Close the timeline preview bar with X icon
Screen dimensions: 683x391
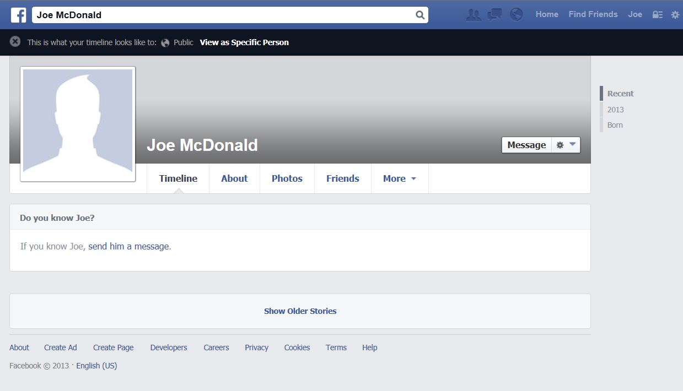(15, 41)
